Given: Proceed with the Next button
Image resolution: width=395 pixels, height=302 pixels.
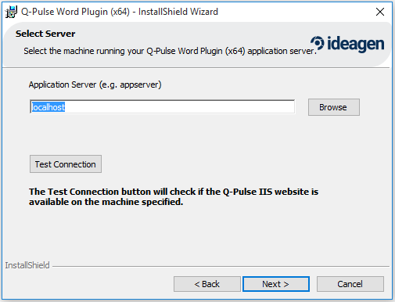Looking at the screenshot, I should pos(276,284).
